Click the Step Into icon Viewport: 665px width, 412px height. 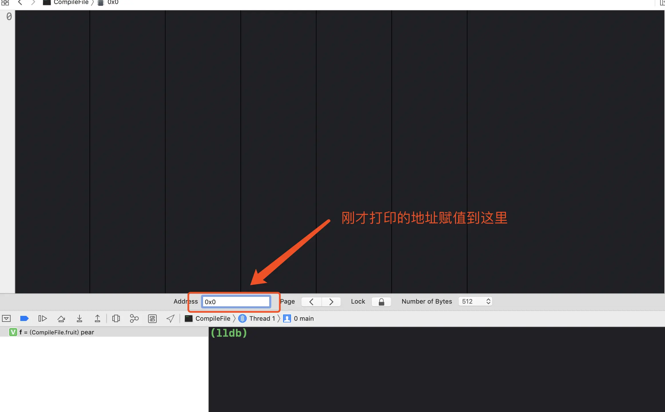click(79, 318)
